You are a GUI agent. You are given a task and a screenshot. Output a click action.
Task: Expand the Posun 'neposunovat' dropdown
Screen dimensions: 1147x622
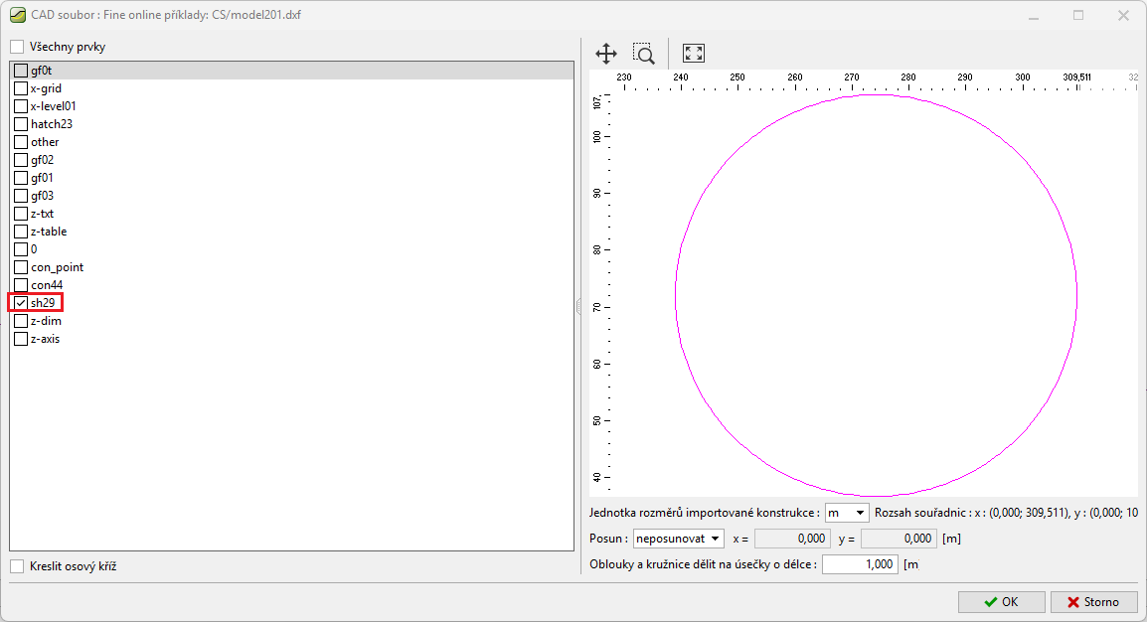(x=678, y=539)
